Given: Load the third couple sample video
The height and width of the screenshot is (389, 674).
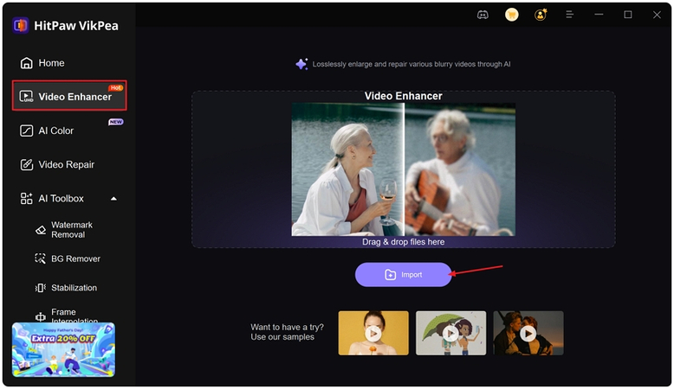Looking at the screenshot, I should pyautogui.click(x=528, y=333).
